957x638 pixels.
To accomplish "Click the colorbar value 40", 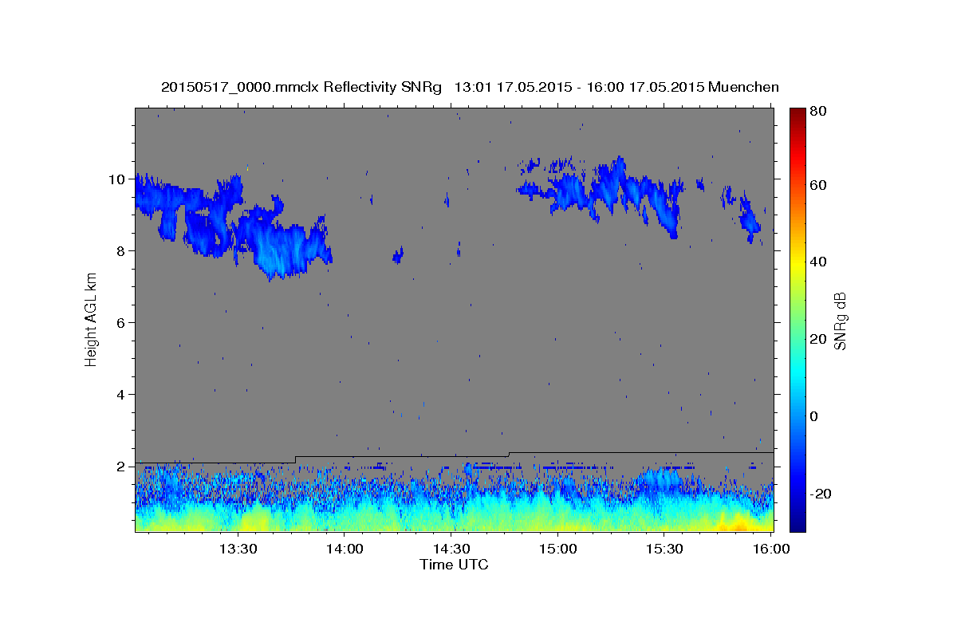I will point(819,262).
